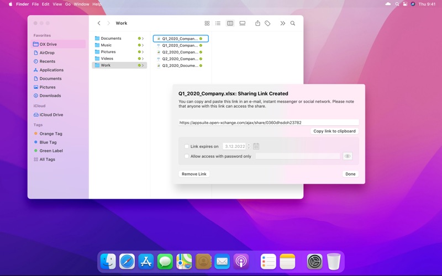Open the View menu in menu bar
Viewport: 442px width, 276px height.
[x=57, y=4]
